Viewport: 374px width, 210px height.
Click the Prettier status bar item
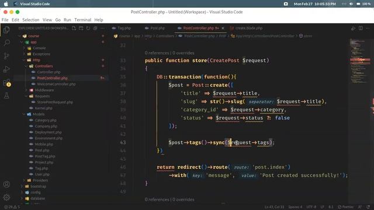click(345, 207)
